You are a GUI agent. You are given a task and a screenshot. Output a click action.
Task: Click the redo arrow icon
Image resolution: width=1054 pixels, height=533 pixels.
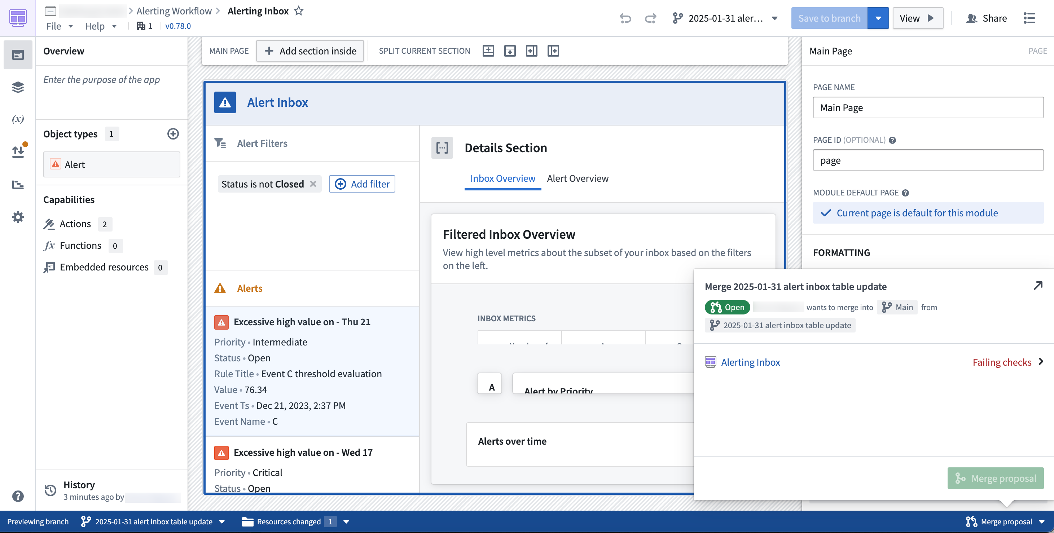click(x=650, y=18)
